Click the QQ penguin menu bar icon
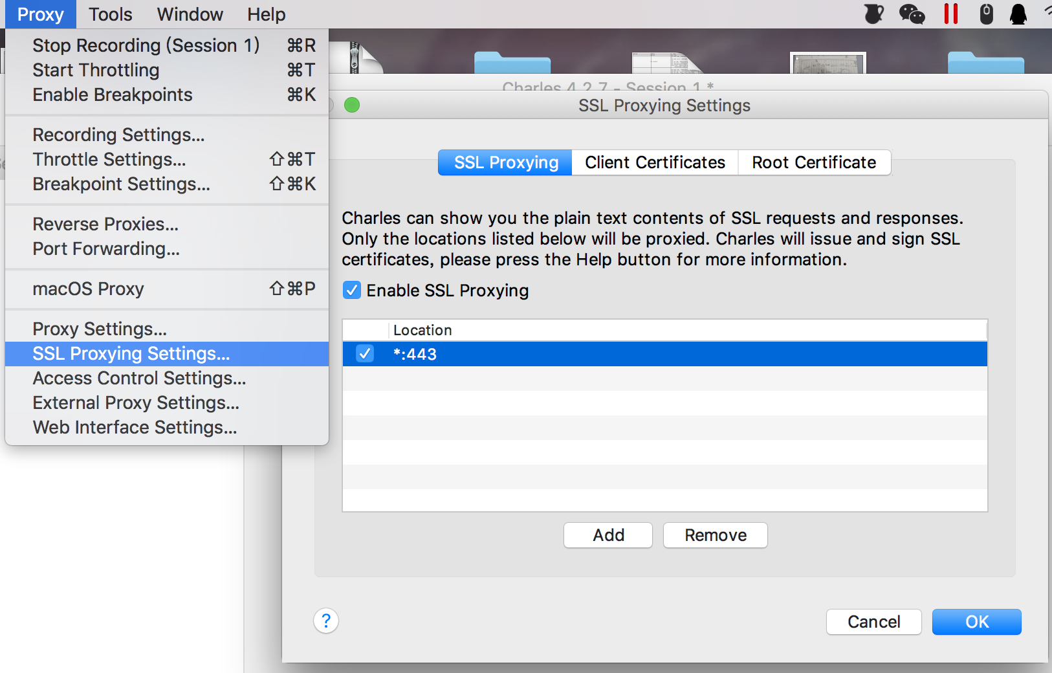This screenshot has height=673, width=1052. (1018, 14)
